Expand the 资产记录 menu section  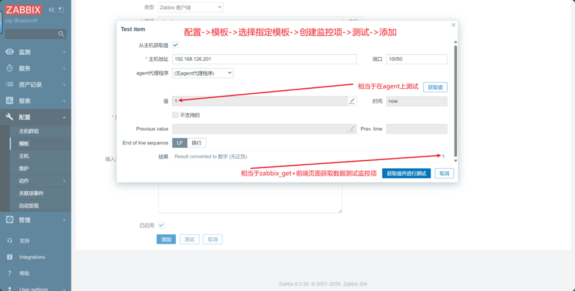pyautogui.click(x=64, y=85)
